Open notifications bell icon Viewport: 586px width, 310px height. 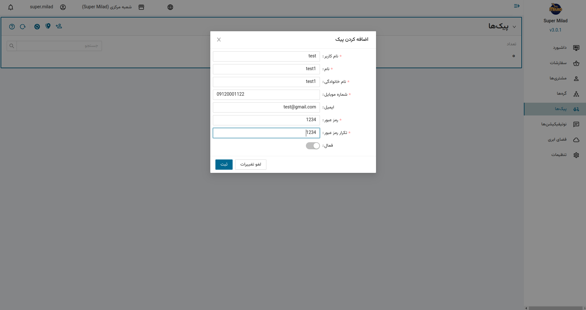pos(11,7)
